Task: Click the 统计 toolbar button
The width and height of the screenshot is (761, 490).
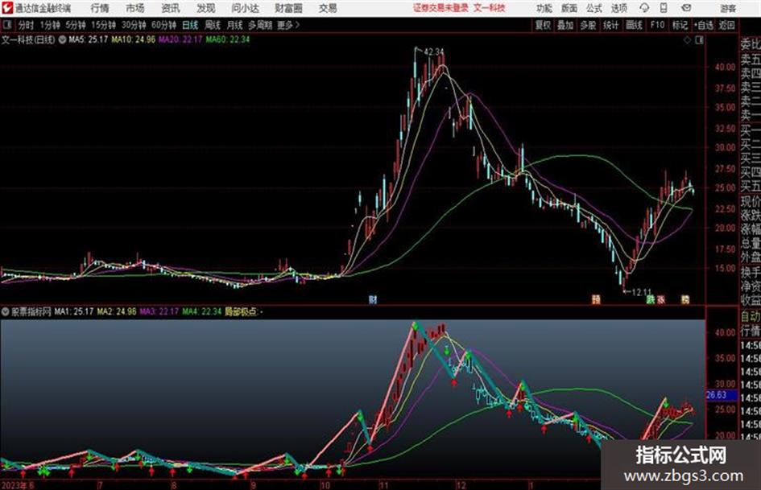Action: pos(611,25)
